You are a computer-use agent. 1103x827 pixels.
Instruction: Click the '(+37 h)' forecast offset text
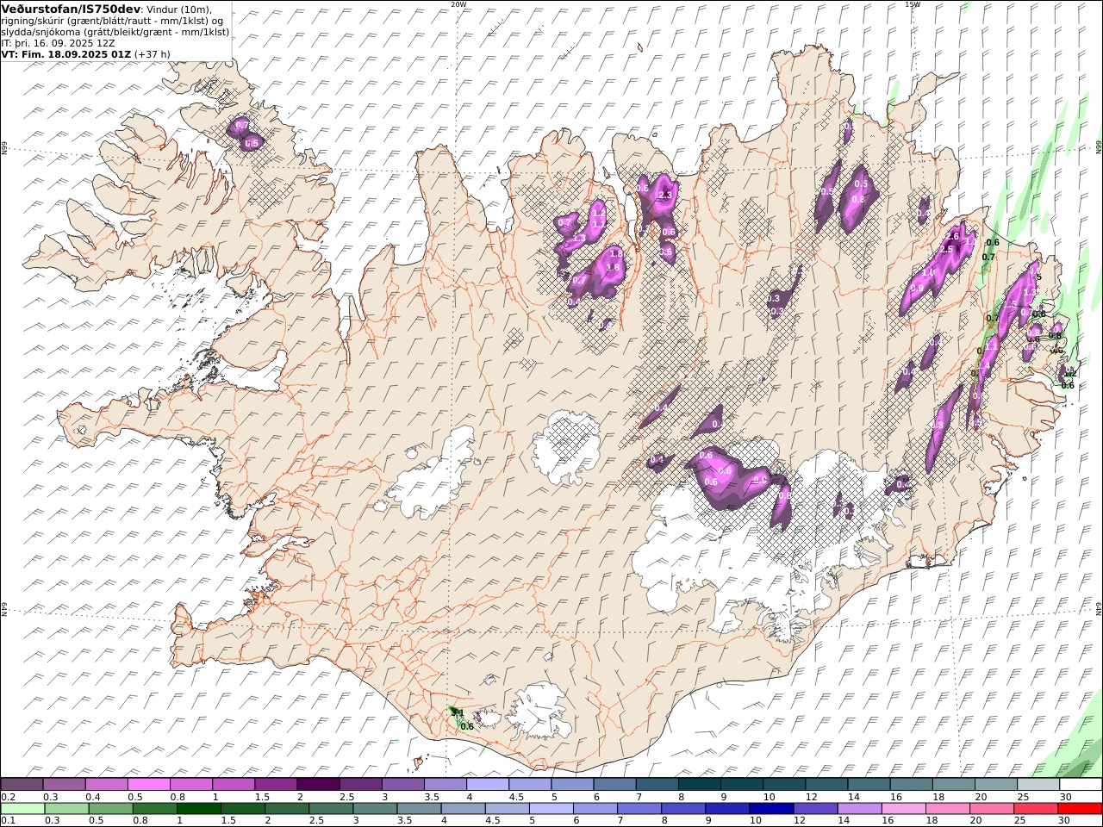point(153,54)
